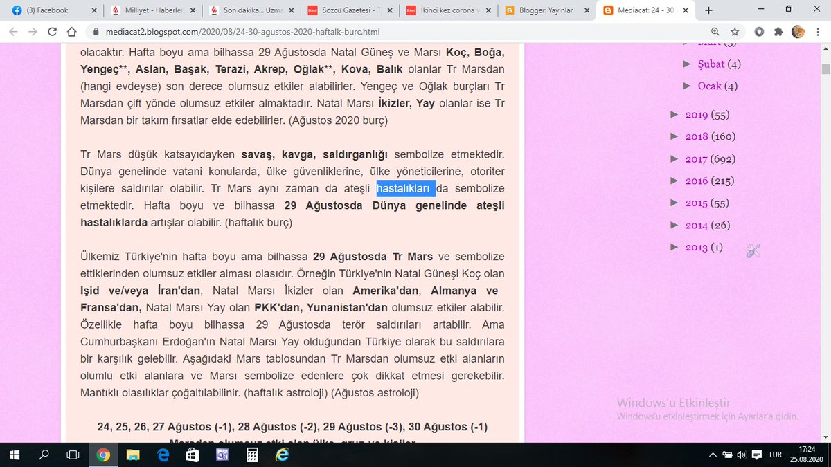Image resolution: width=831 pixels, height=467 pixels.
Task: Open Microsoft Store from the taskbar
Action: point(193,455)
